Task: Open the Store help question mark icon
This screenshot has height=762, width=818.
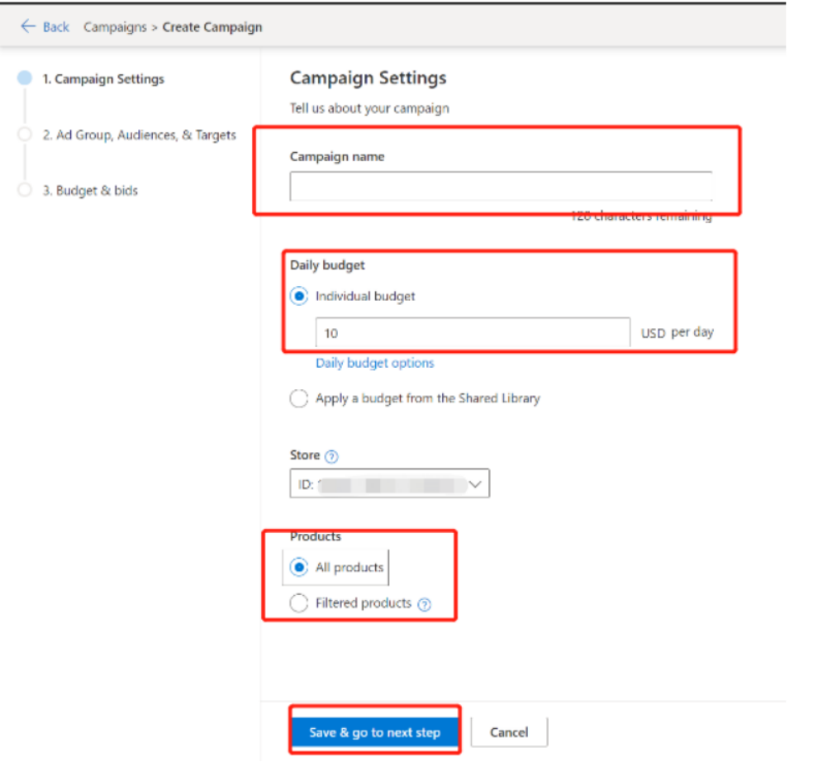Action: click(x=331, y=457)
